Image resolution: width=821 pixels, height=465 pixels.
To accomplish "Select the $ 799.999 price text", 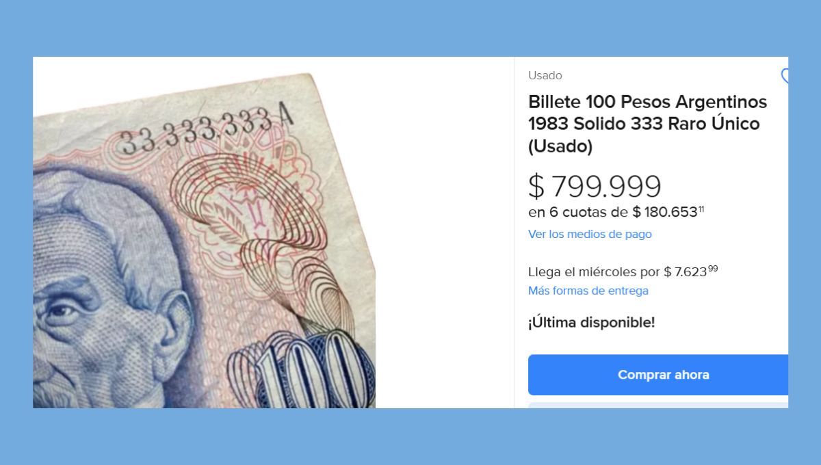I will (595, 187).
